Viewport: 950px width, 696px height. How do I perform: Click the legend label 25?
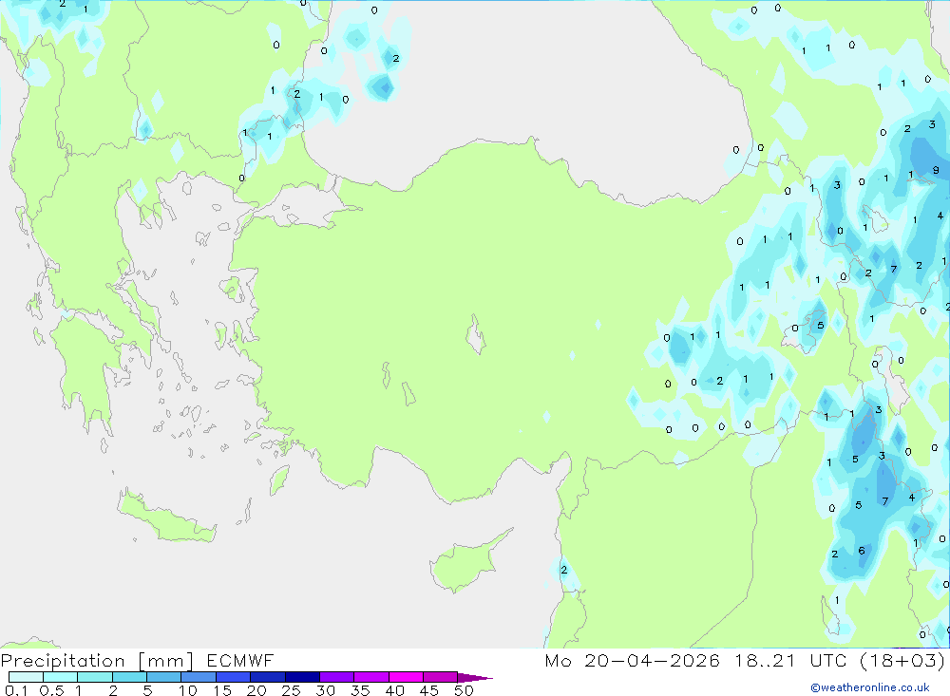291,690
